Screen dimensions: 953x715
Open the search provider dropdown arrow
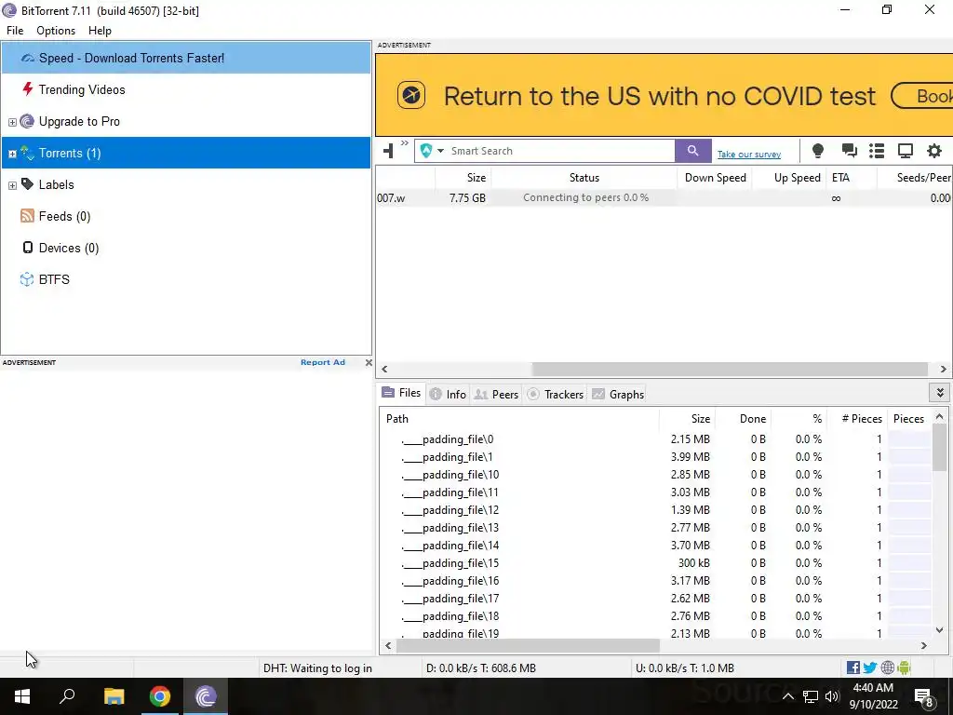(440, 151)
